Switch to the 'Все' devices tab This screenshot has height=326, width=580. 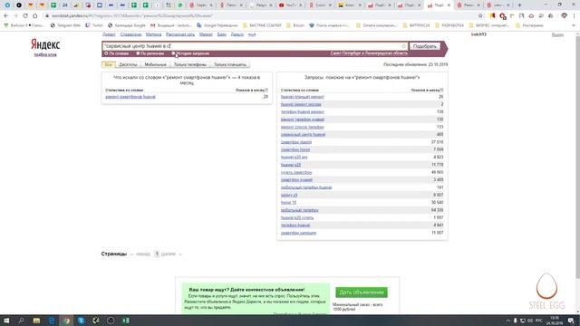[109, 64]
